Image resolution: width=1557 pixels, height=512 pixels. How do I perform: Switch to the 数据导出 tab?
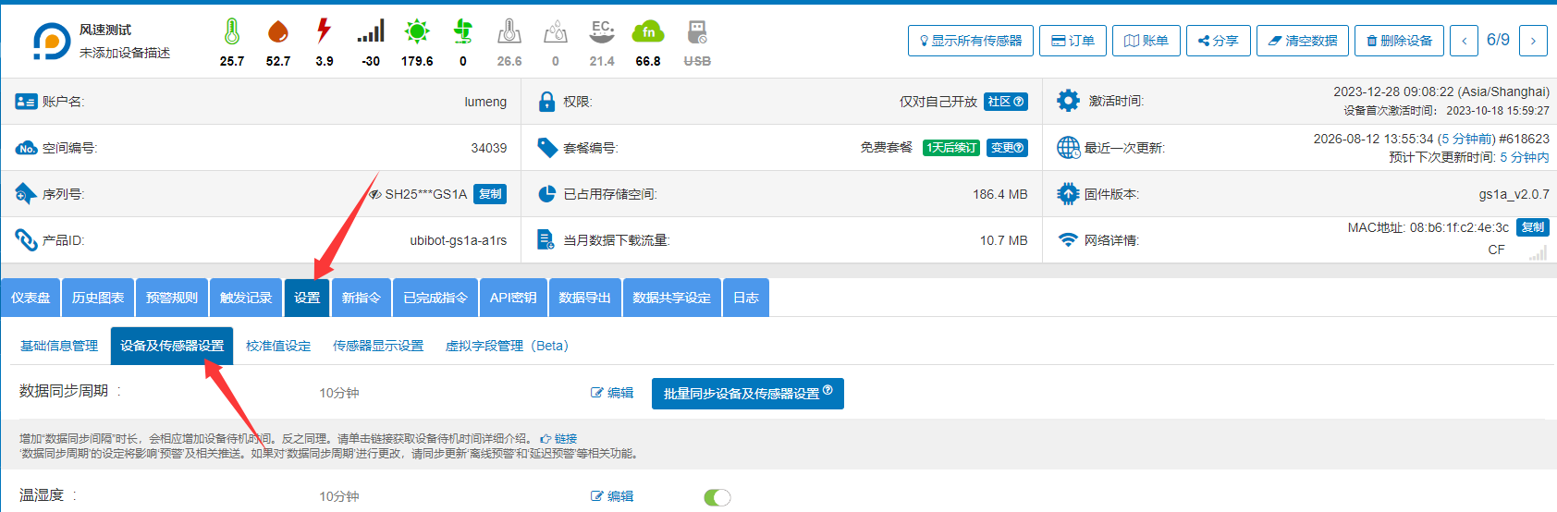[585, 298]
